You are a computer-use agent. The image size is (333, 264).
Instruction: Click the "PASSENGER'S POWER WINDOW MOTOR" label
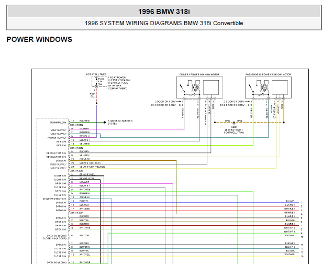point(268,74)
